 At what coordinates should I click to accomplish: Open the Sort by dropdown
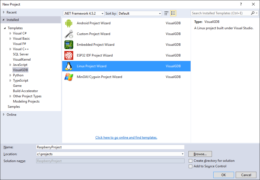click(140, 14)
